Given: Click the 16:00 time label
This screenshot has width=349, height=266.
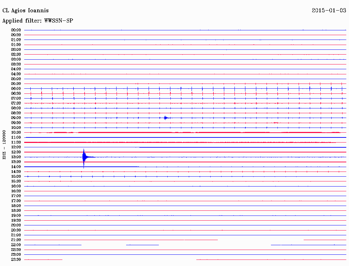Looking at the screenshot, I should [16, 186].
